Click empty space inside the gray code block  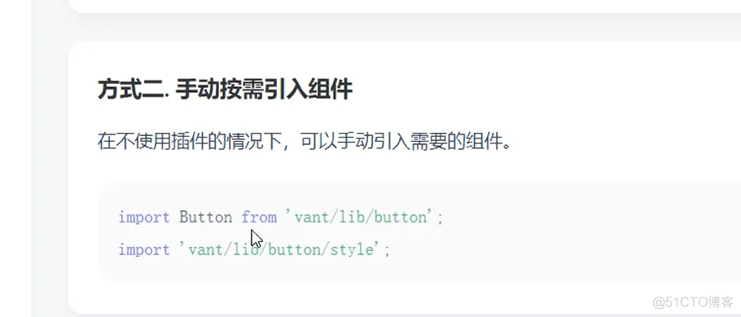567,231
